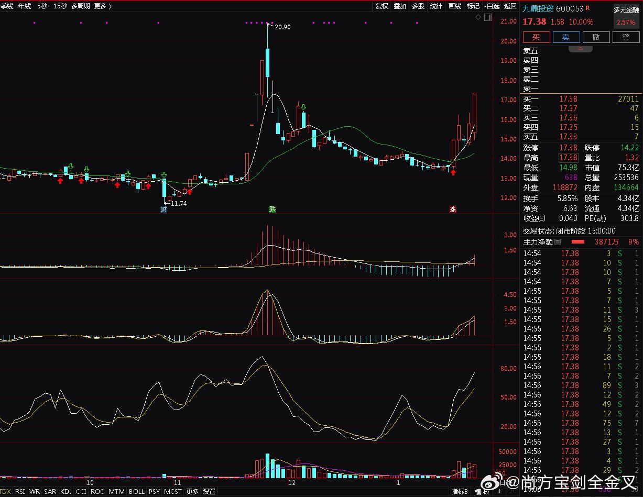The width and height of the screenshot is (643, 497).
Task: Open the red chevron below the trade buttons
Action: point(580,47)
